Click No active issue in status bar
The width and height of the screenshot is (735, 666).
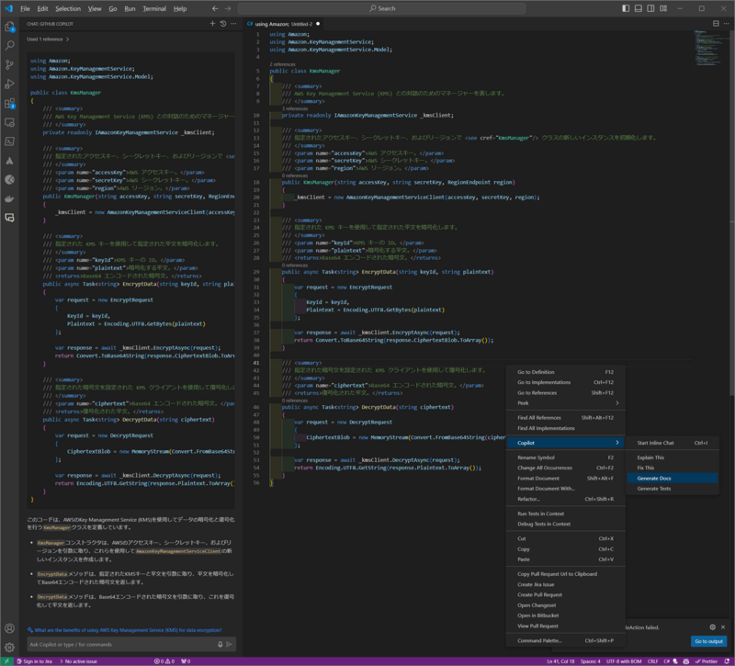(x=78, y=661)
